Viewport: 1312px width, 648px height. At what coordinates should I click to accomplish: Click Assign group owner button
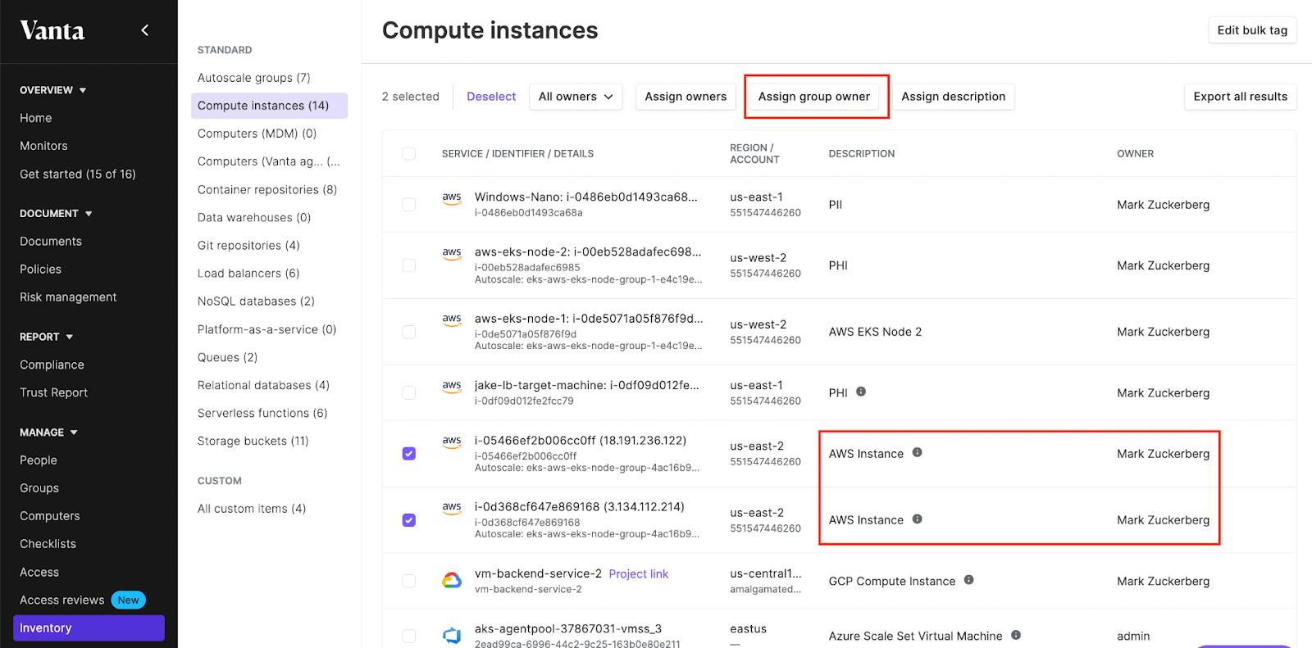point(814,97)
